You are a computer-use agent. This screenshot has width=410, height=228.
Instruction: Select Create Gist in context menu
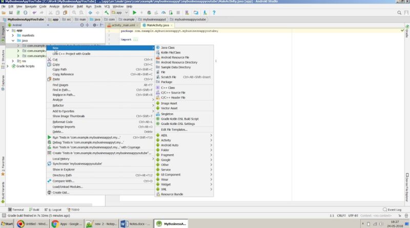click(100, 193)
